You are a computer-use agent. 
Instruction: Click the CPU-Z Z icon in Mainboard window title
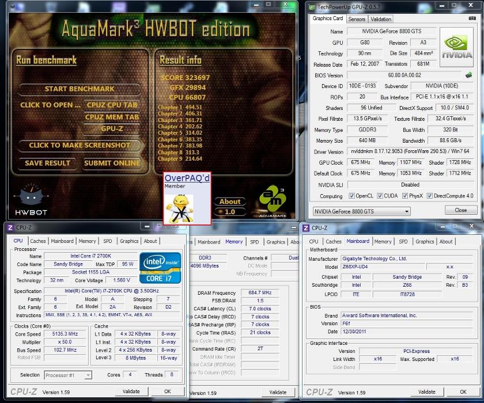click(x=306, y=228)
